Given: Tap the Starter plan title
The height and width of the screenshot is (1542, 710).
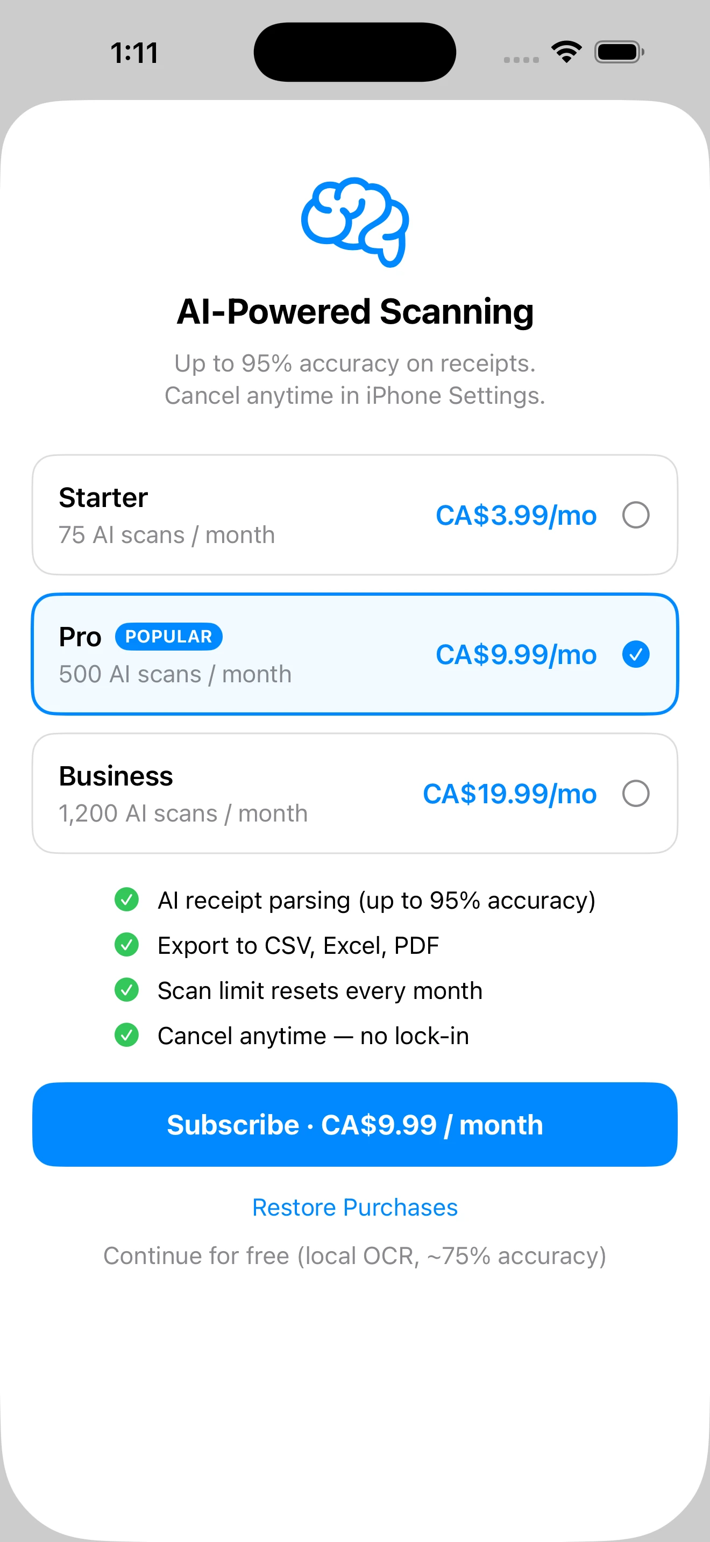Looking at the screenshot, I should (103, 497).
